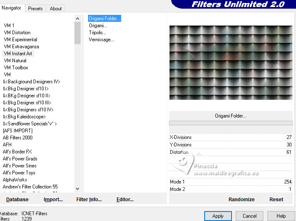Click the 1239 filters count

click(26, 219)
